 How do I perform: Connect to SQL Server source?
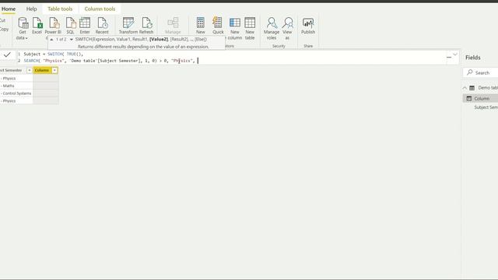click(x=70, y=26)
